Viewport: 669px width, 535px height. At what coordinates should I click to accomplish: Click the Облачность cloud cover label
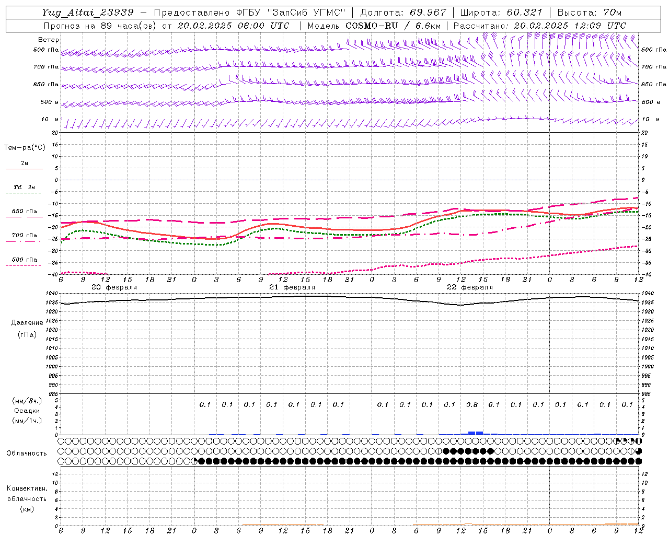pos(27,453)
